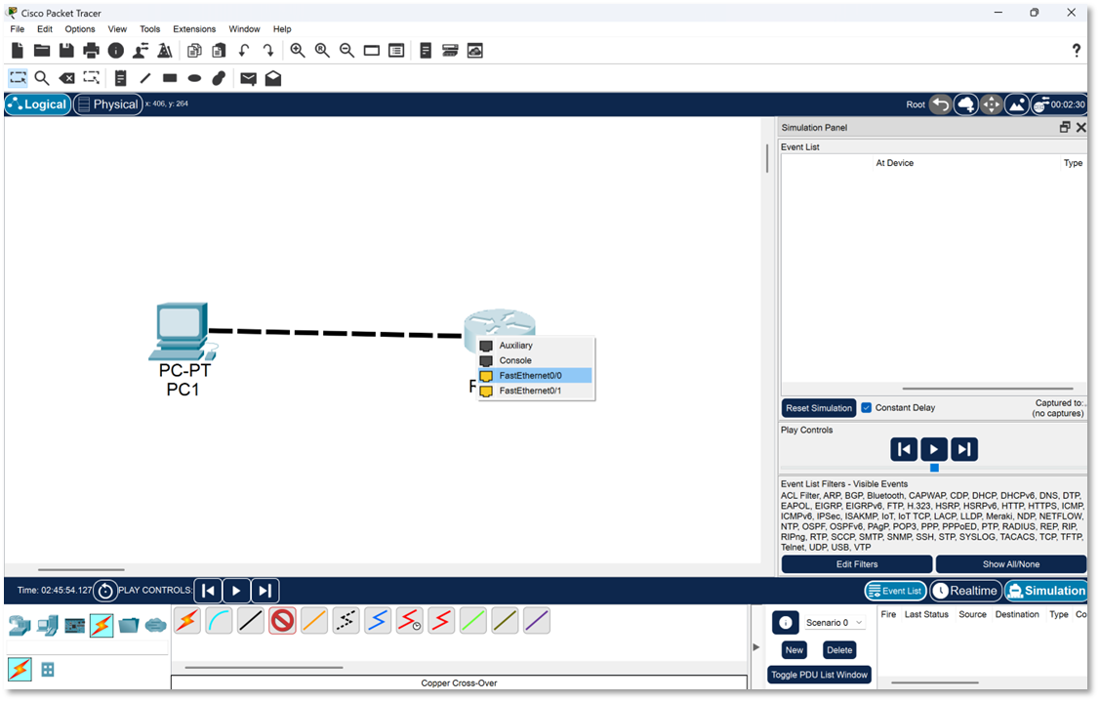The height and width of the screenshot is (702, 1100).
Task: Open the Network Information icon
Action: click(x=116, y=51)
